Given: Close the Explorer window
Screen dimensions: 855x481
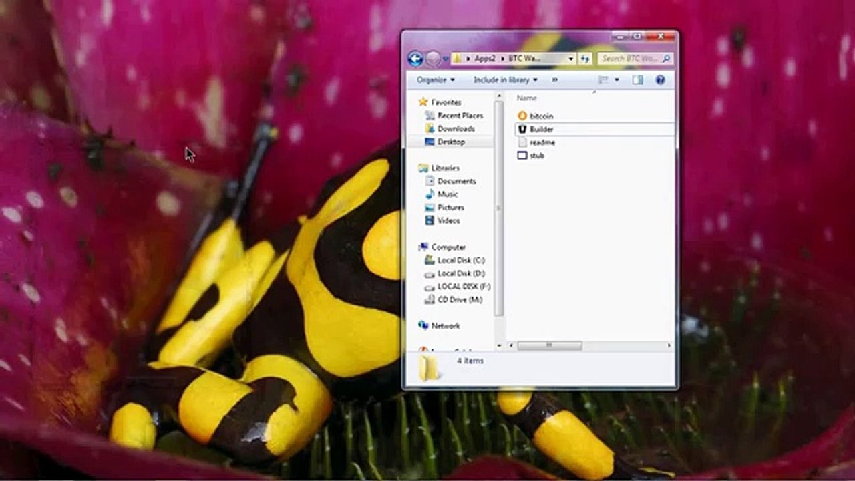Looking at the screenshot, I should pos(660,36).
